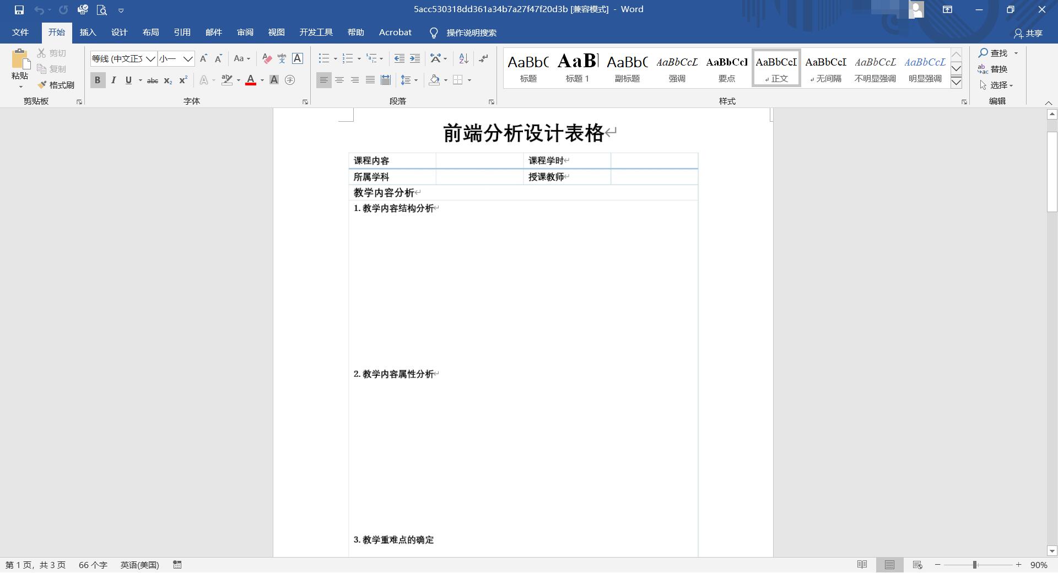Click the Save icon on the Quick Access Toolbar

(20, 9)
